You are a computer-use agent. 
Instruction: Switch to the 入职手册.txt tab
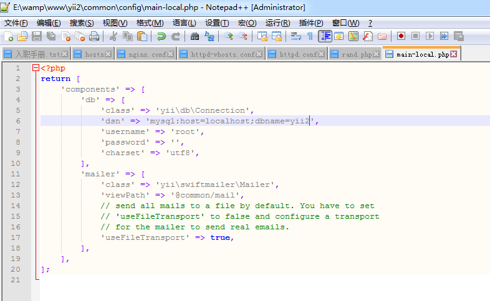(36, 54)
